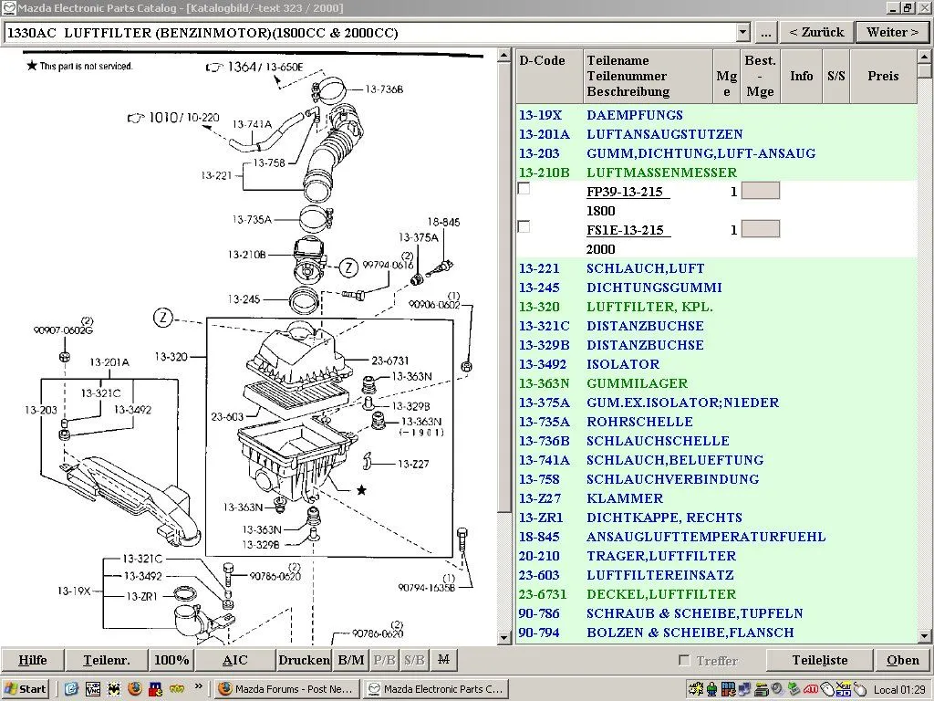Click the ellipsis browse button beside the dropdown
Viewport: 934px width, 701px height.
(x=766, y=32)
